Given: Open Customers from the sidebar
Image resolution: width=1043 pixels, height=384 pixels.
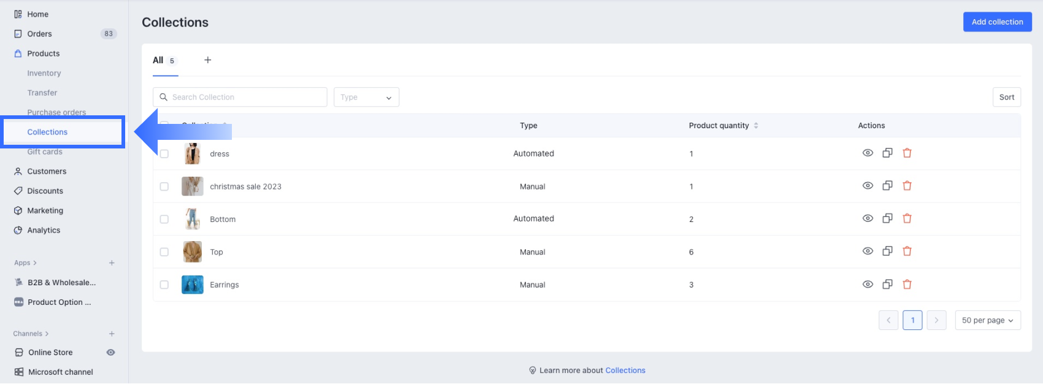Looking at the screenshot, I should (x=47, y=172).
